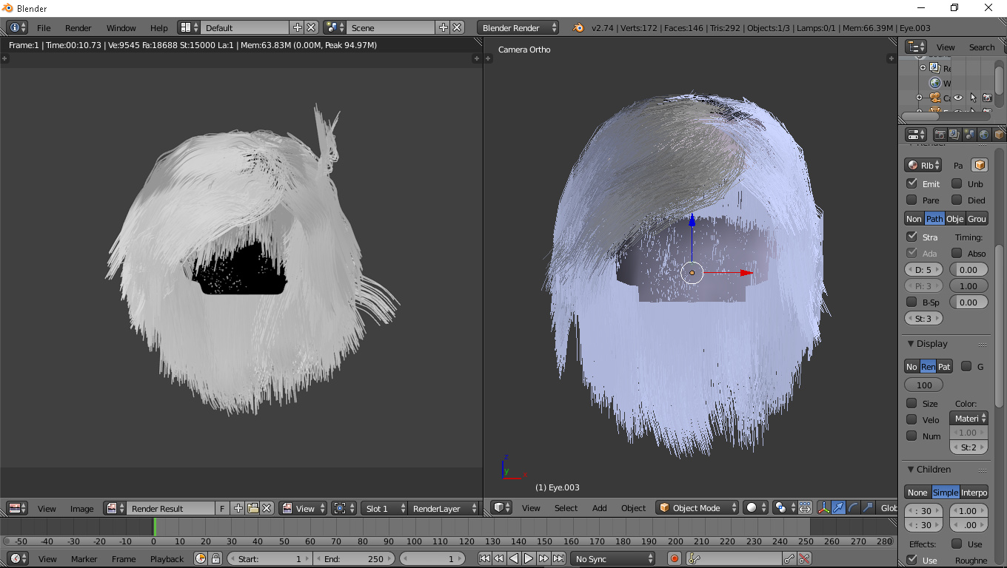
Task: Toggle the timeline time display clock icon
Action: [200, 559]
